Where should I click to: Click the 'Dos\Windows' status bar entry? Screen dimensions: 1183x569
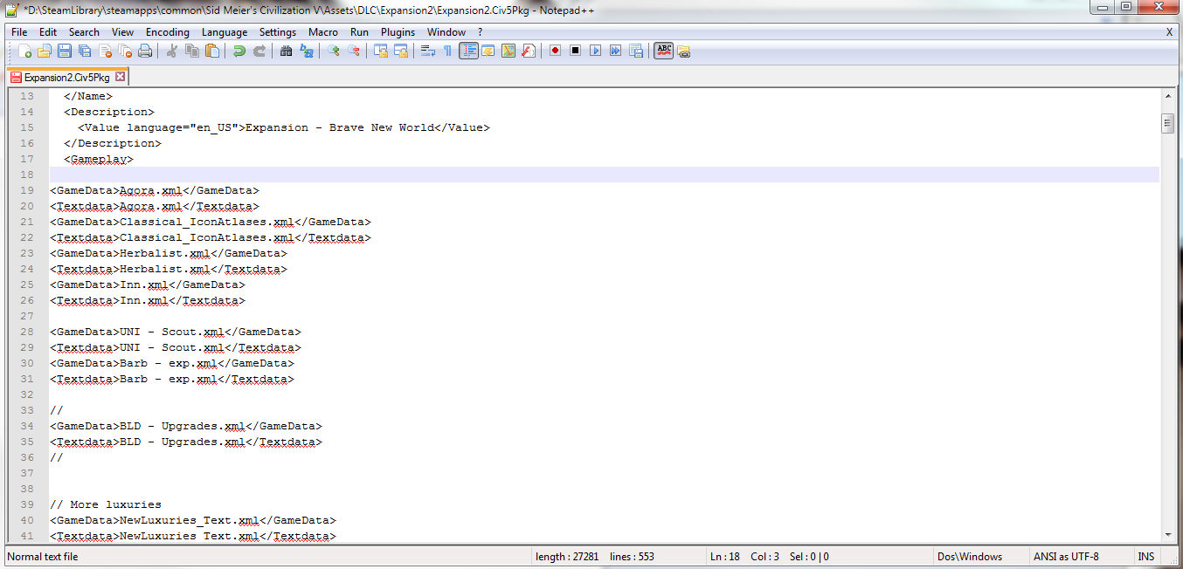pos(970,556)
